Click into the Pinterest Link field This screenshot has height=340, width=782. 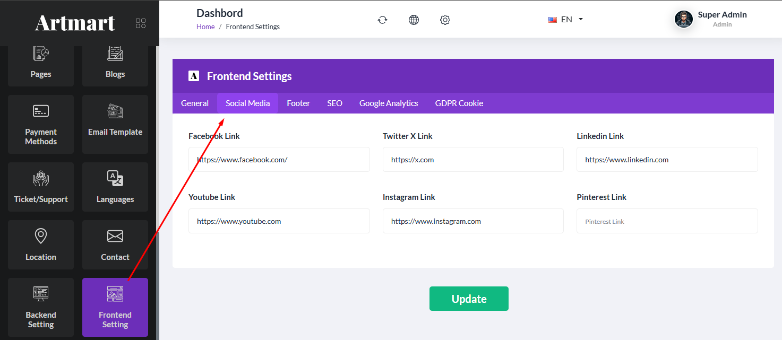(x=667, y=221)
